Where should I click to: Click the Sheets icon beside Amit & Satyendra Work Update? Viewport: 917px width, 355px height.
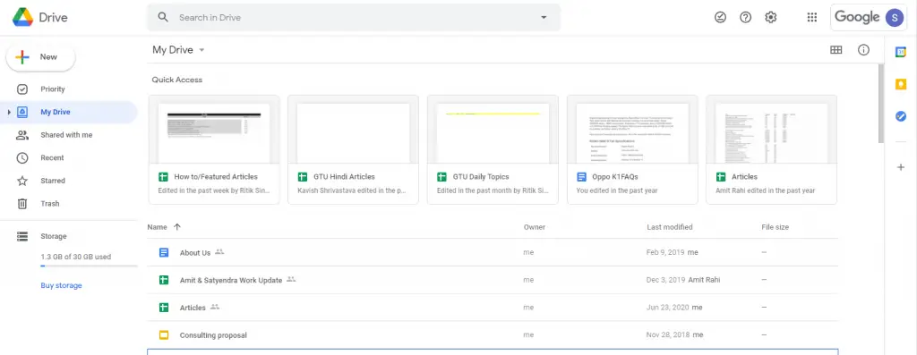164,280
